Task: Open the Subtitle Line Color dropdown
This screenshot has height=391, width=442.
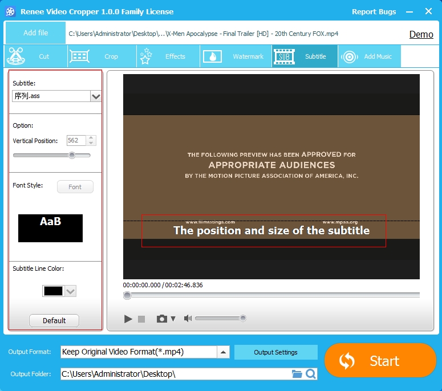Action: (70, 291)
